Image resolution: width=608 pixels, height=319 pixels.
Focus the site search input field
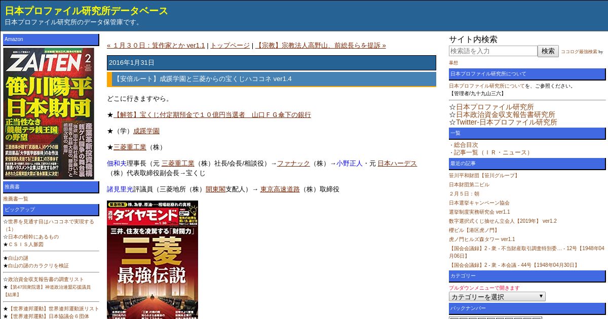(493, 51)
